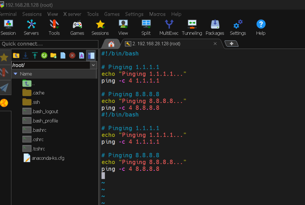
Task: Toggle the follow terminal folder icon
Action: (91, 56)
